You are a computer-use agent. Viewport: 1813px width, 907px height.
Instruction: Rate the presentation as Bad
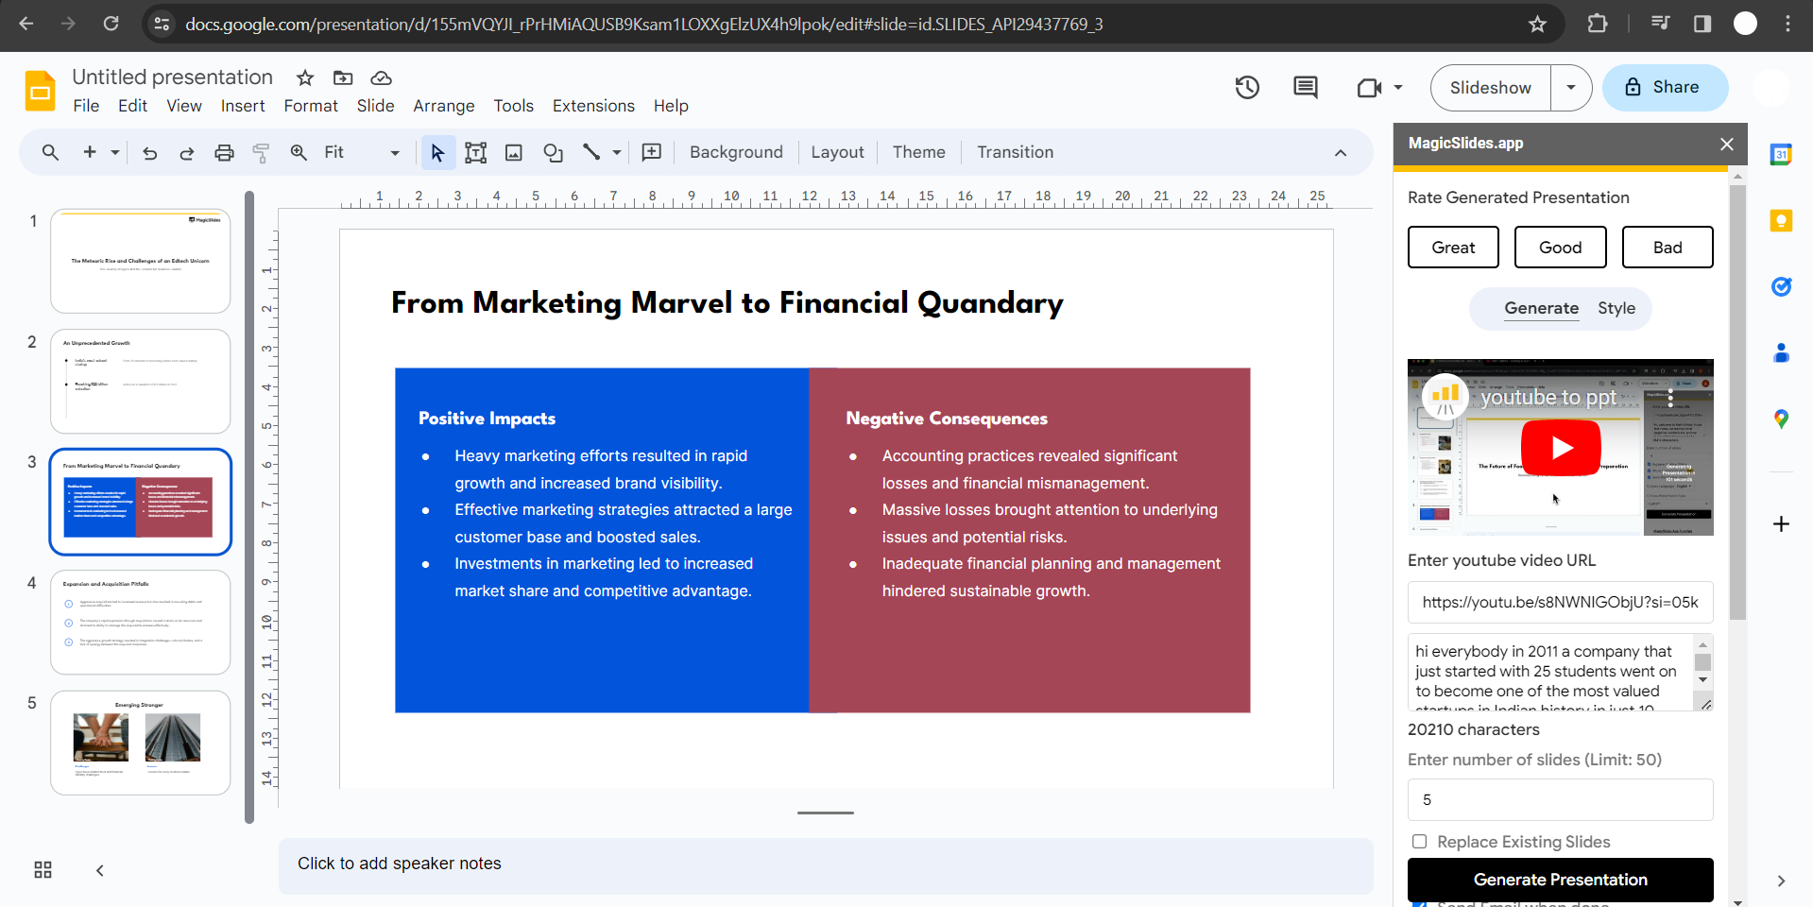click(1668, 248)
